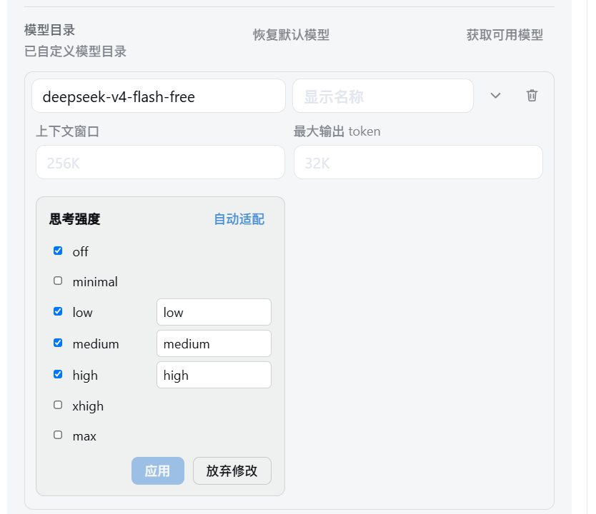Screen dimensions: 596x514
Task: Toggle the medium thinking level checkbox
Action: click(58, 343)
